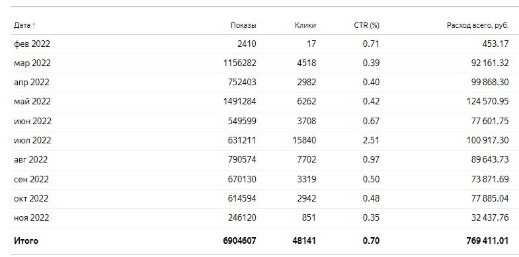Select the фев 2022 row
The width and height of the screenshot is (519, 257).
[259, 44]
